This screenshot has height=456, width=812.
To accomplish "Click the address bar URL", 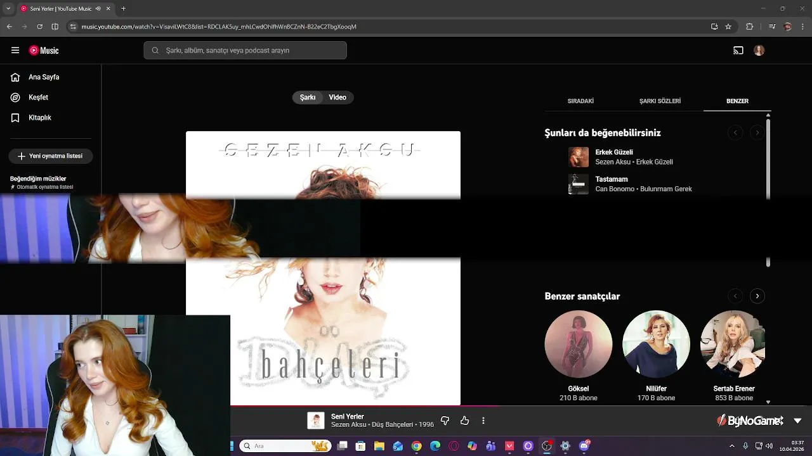I will point(219,27).
